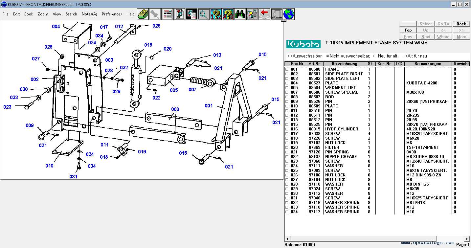Open the View menu
471x248 pixels.
point(57,14)
